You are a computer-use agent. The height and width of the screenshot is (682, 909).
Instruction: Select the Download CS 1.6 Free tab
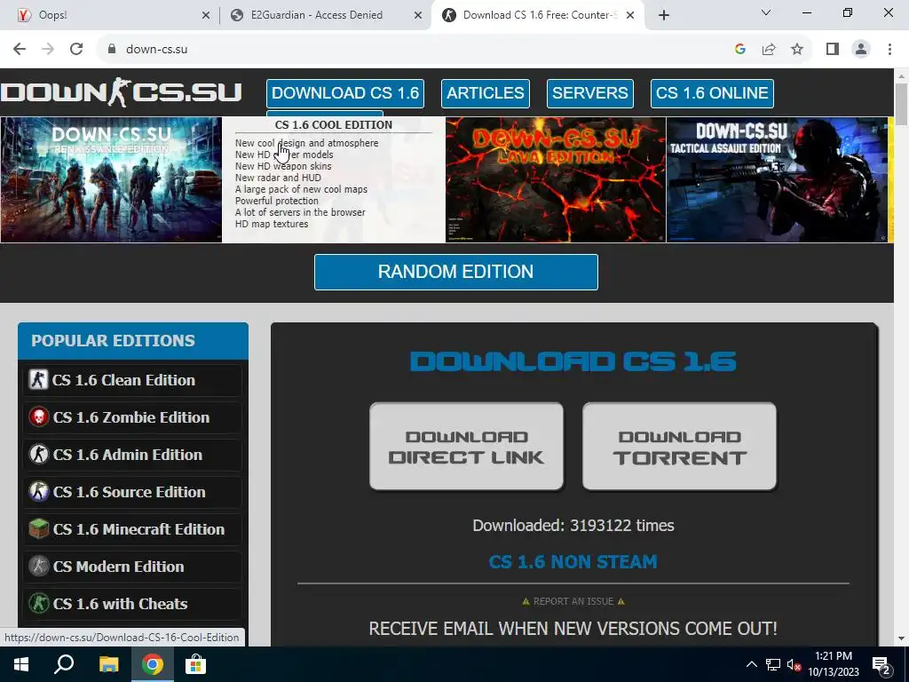[537, 16]
